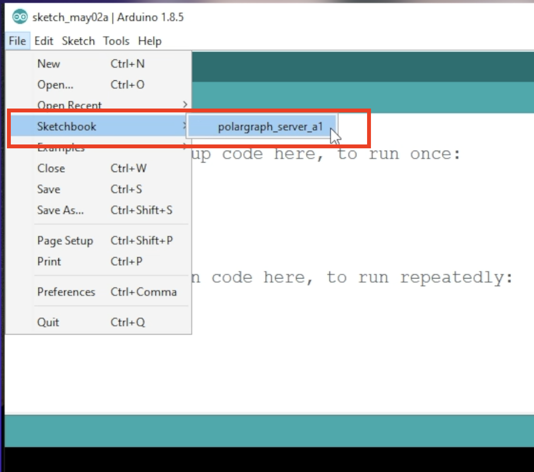Select the Sketchbook menu entry
The width and height of the screenshot is (534, 472).
pyautogui.click(x=99, y=126)
